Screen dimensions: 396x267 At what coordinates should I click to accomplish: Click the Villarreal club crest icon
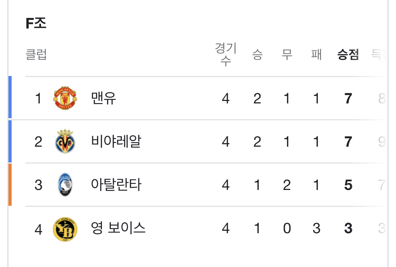pos(65,141)
